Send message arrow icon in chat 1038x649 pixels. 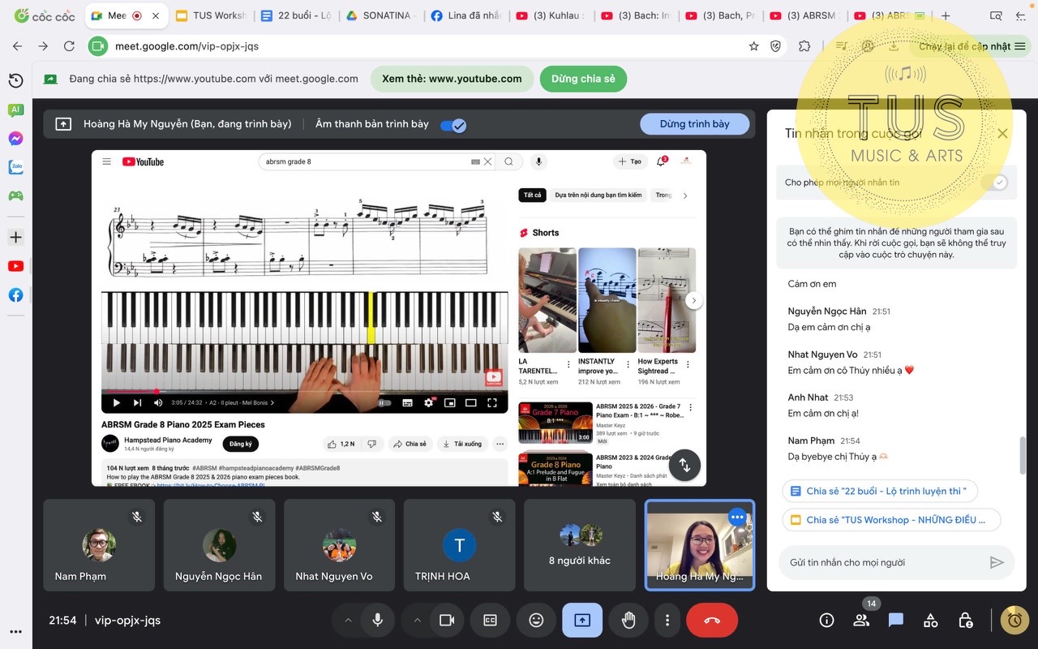tap(997, 562)
